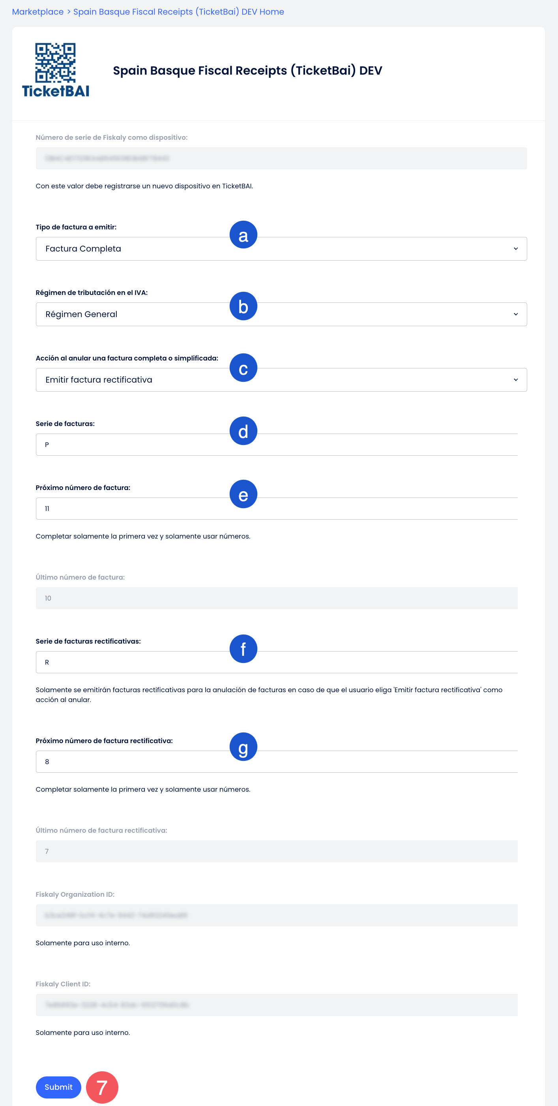This screenshot has height=1106, width=558.
Task: Focus the 'Serie de facturas' input field
Action: tap(276, 444)
